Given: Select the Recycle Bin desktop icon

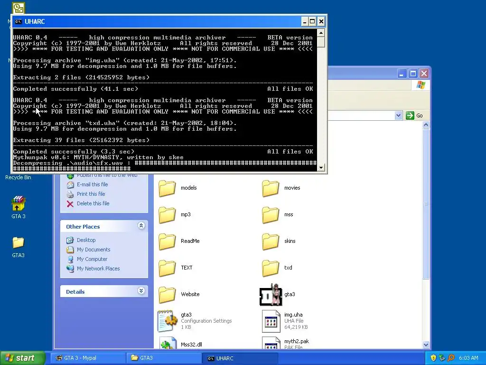Looking at the screenshot, I should [19, 178].
